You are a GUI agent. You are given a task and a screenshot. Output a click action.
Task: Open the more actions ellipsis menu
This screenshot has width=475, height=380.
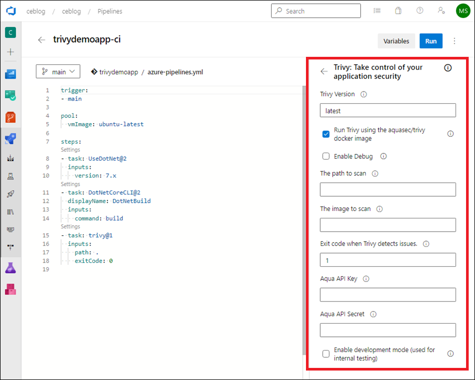pyautogui.click(x=454, y=41)
